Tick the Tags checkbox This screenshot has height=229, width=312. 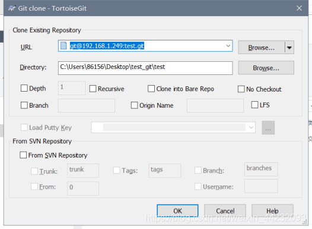point(117,170)
